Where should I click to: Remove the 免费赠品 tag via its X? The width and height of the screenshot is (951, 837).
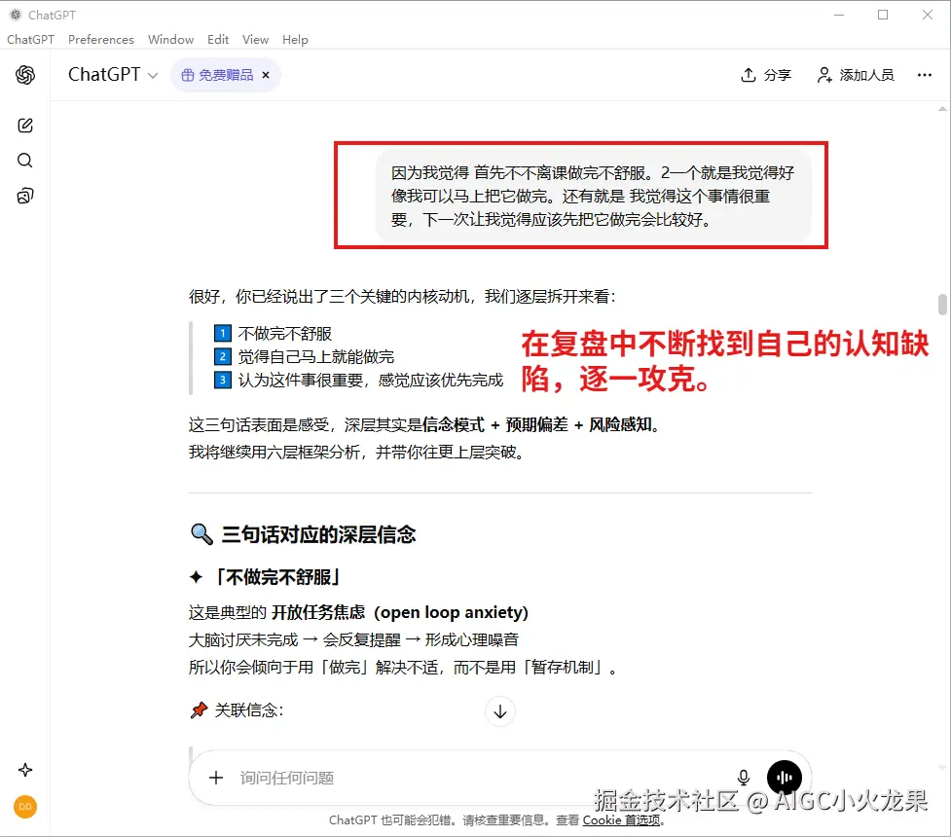[x=265, y=74]
